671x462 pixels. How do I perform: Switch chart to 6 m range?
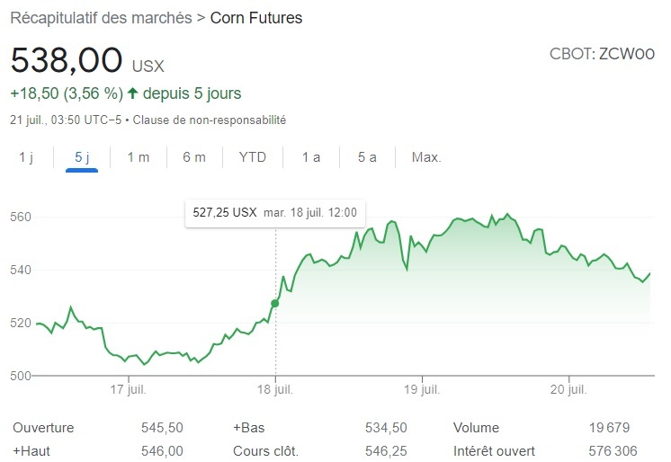click(194, 157)
